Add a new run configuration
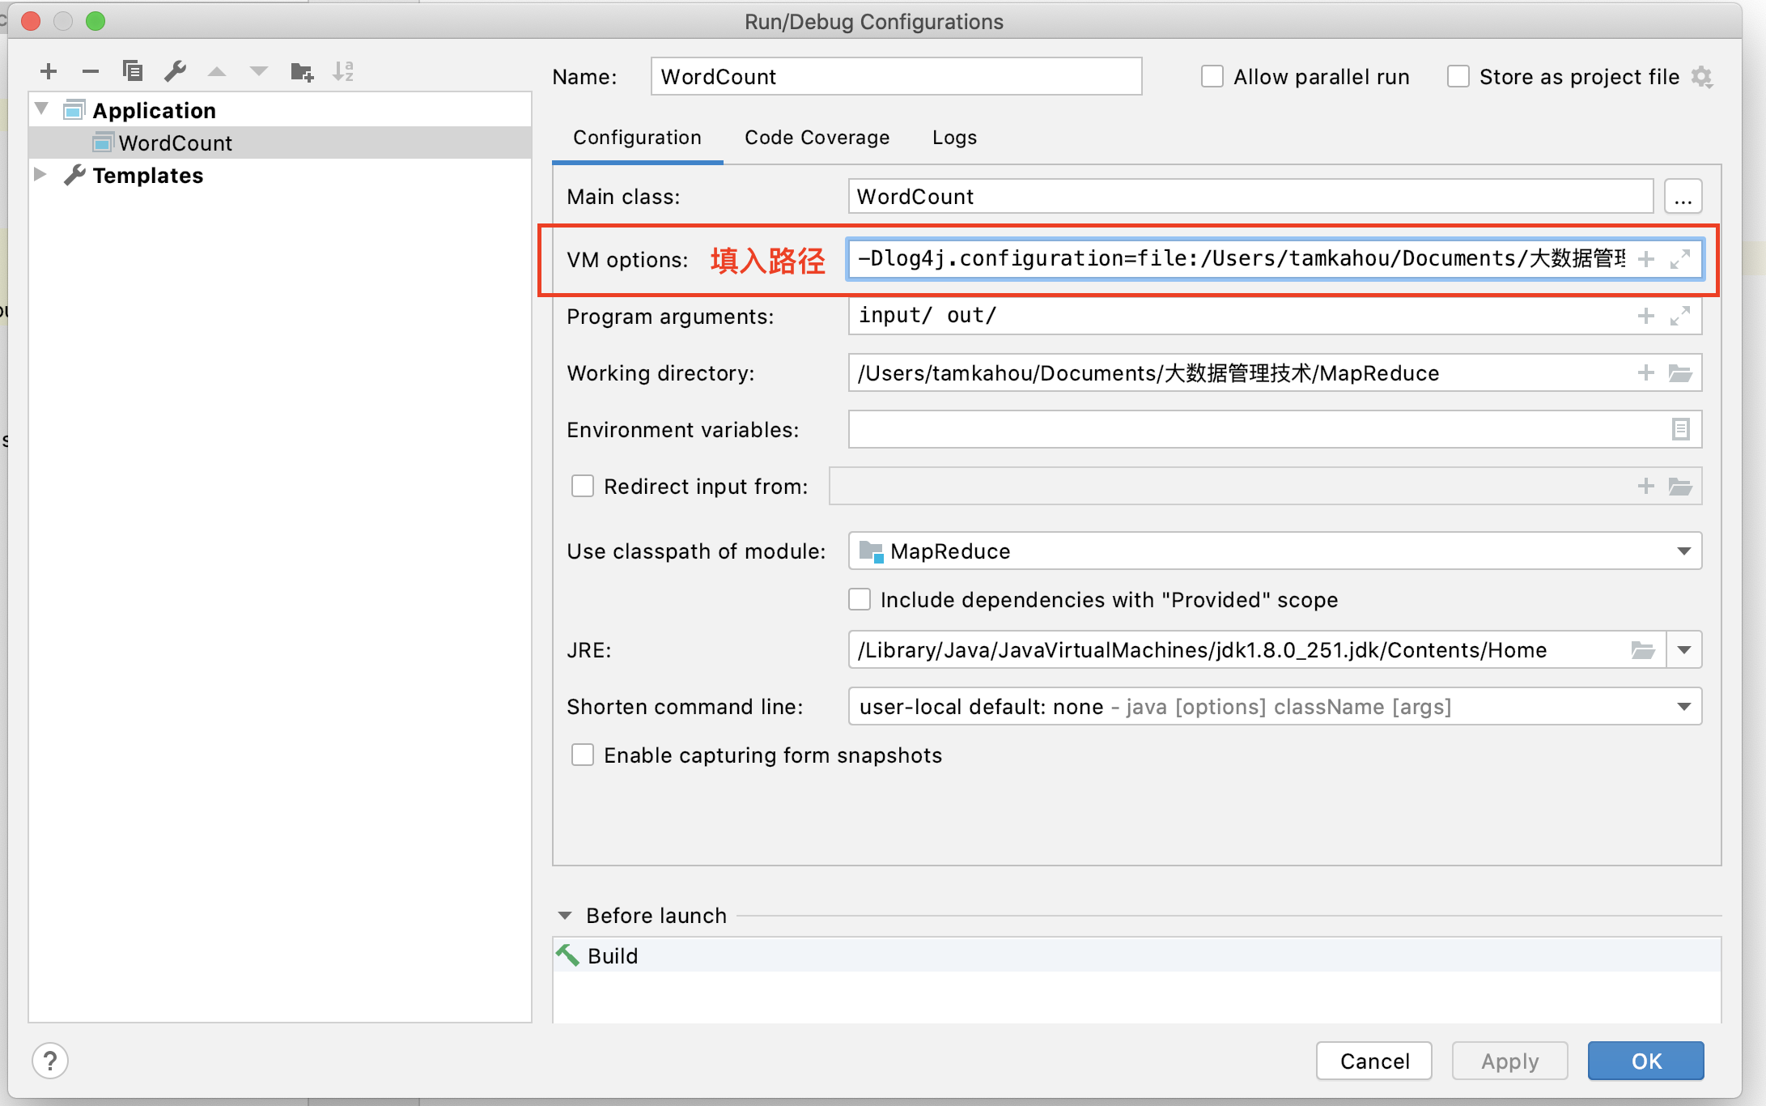 (x=49, y=70)
